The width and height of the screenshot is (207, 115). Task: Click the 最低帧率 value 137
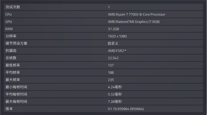tap(111, 65)
